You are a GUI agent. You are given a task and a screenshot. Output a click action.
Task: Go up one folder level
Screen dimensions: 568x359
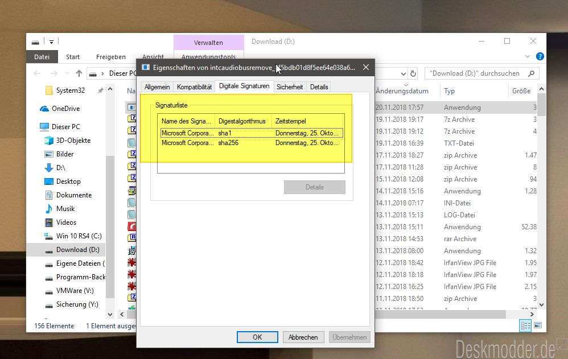(x=79, y=73)
